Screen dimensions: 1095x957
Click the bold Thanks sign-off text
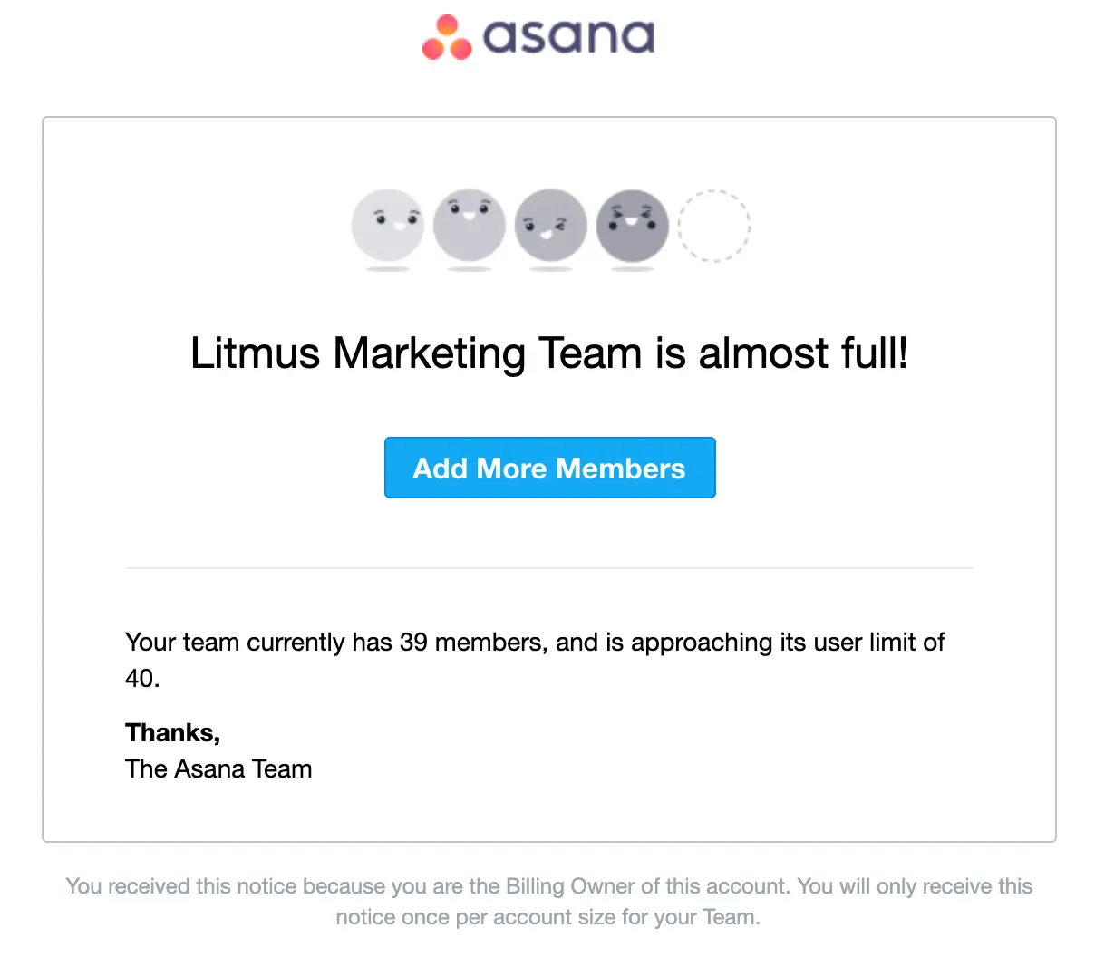[172, 732]
